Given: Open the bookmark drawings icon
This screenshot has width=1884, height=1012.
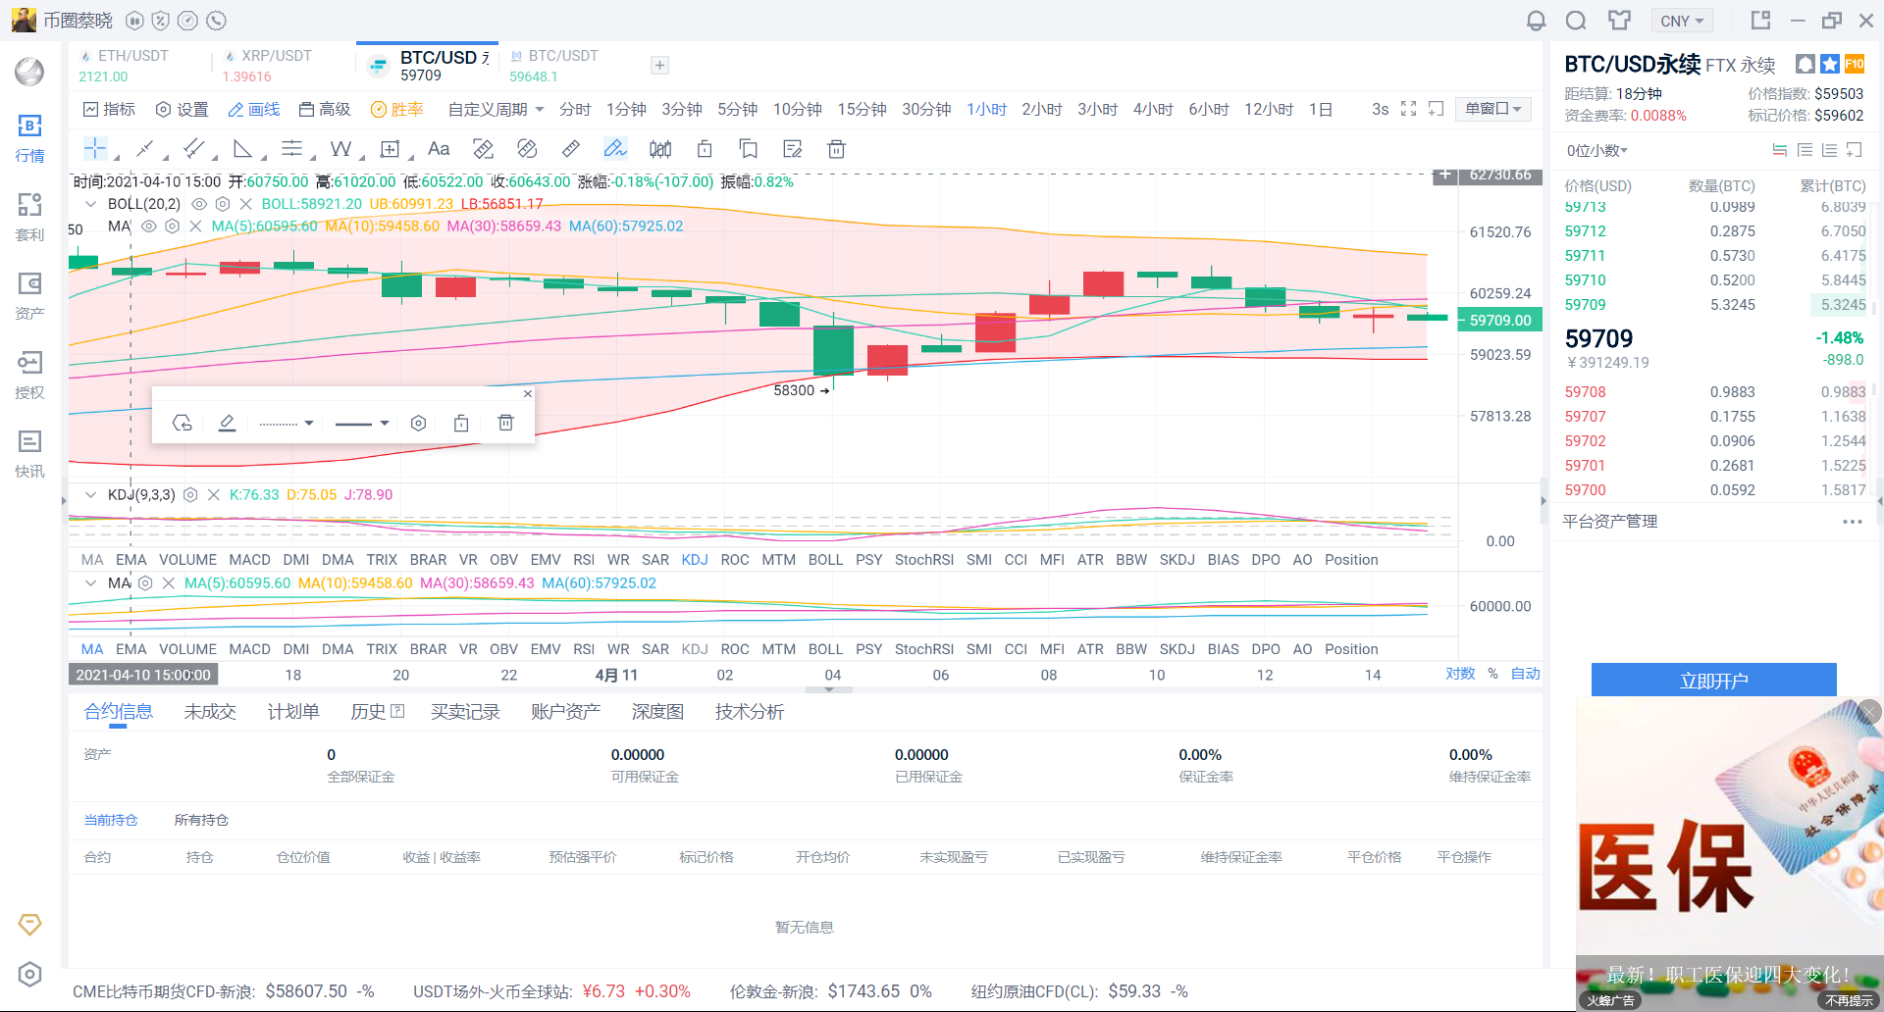Looking at the screenshot, I should point(749,149).
